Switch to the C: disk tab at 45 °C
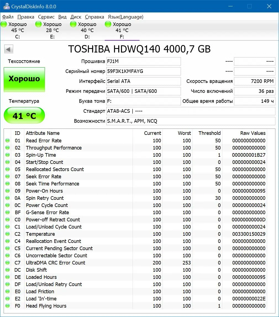279x317 pixels. click(x=18, y=30)
